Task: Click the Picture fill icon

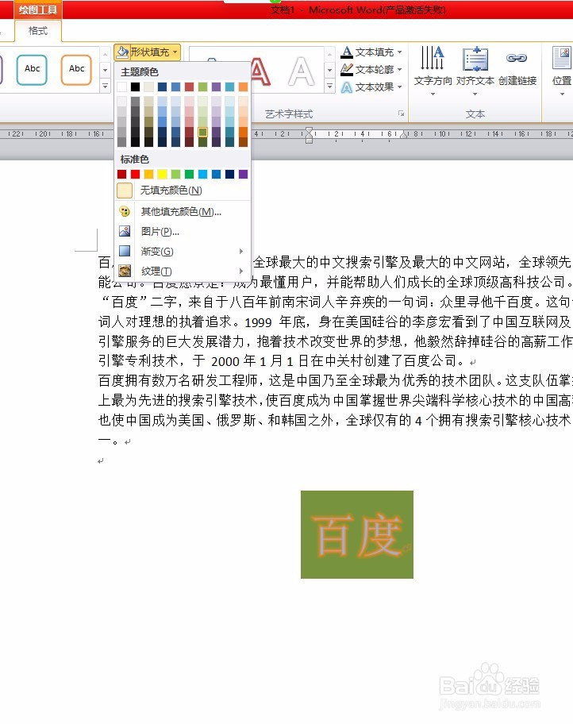Action: click(x=125, y=231)
